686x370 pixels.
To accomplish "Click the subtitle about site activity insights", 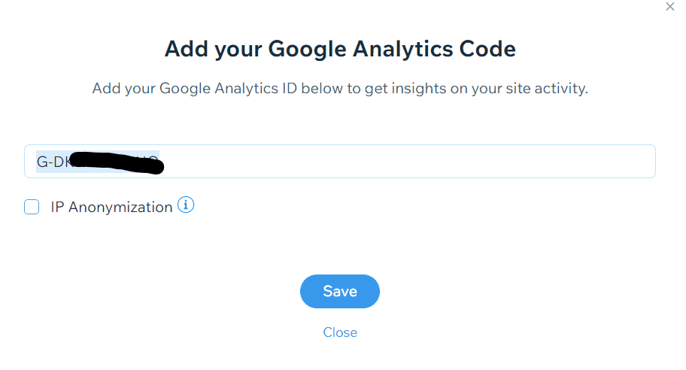I will click(x=340, y=88).
